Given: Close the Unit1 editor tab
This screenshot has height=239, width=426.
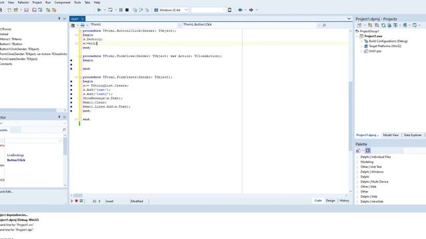Looking at the screenshot, I should coord(83,19).
